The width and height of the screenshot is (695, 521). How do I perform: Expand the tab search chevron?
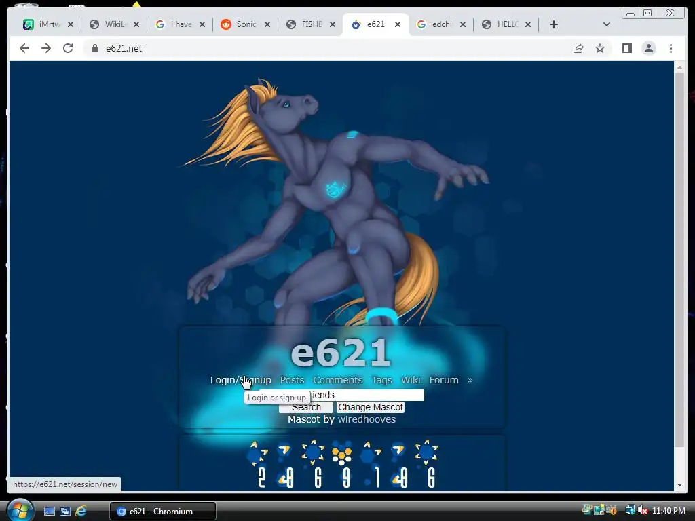pos(607,25)
